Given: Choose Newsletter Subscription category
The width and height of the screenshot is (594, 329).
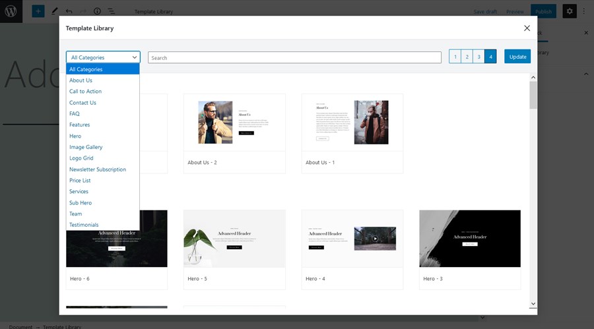Looking at the screenshot, I should [103, 169].
